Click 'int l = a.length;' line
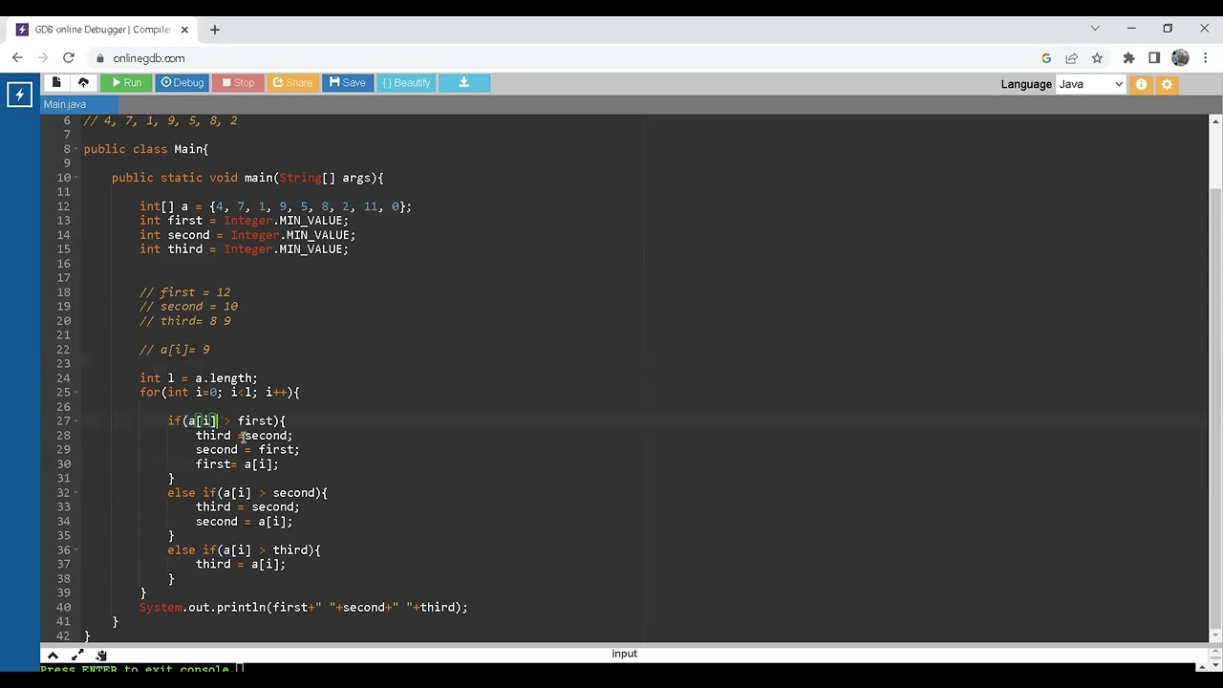The image size is (1223, 688). tap(198, 378)
